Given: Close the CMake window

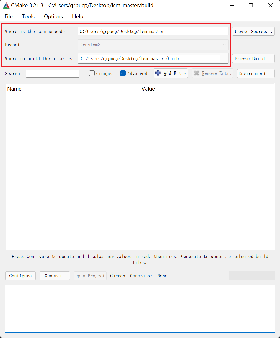Looking at the screenshot, I should click(x=270, y=6).
